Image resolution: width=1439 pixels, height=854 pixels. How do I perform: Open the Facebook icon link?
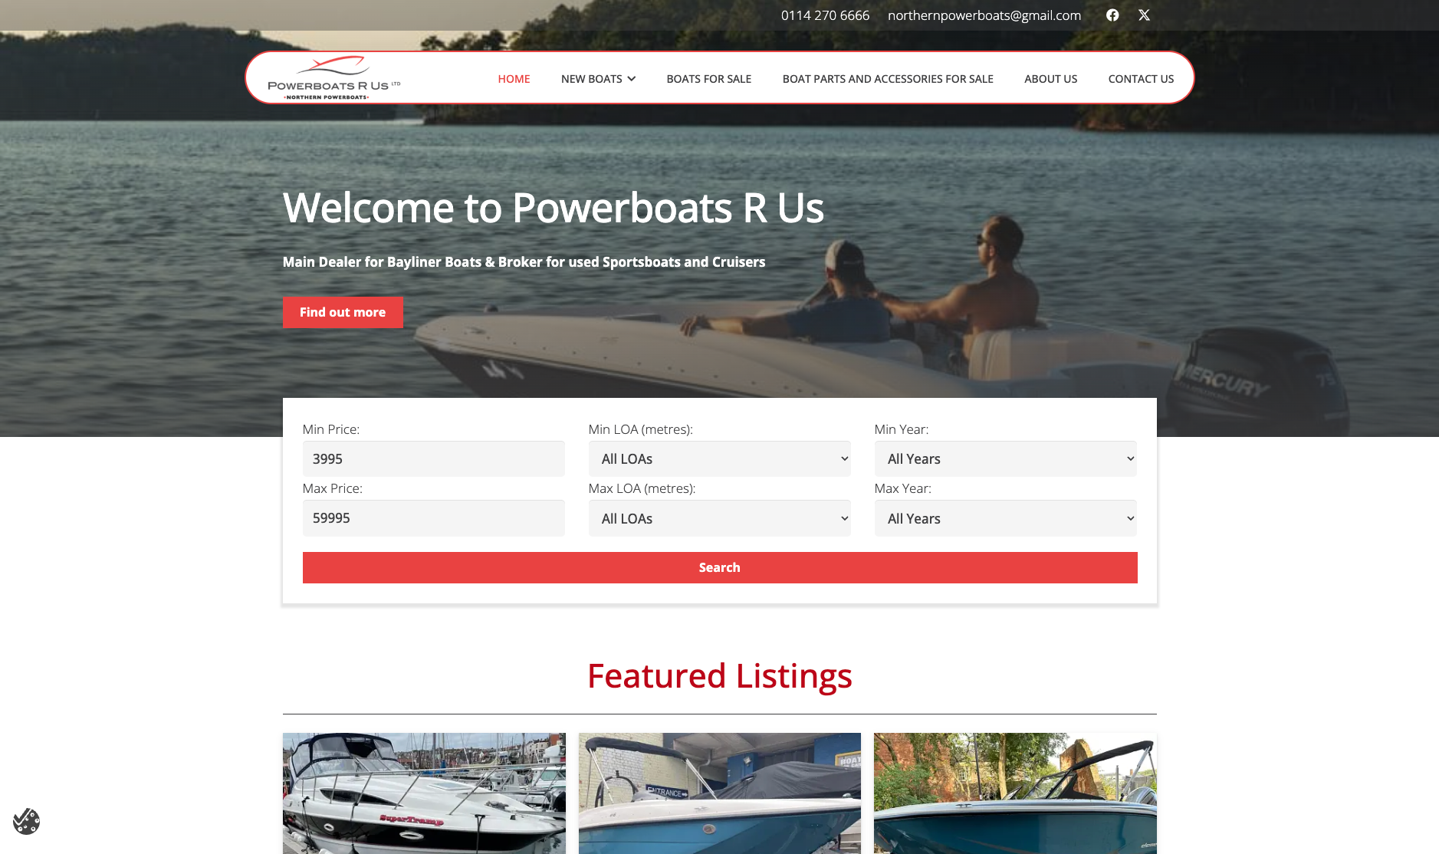pos(1112,15)
